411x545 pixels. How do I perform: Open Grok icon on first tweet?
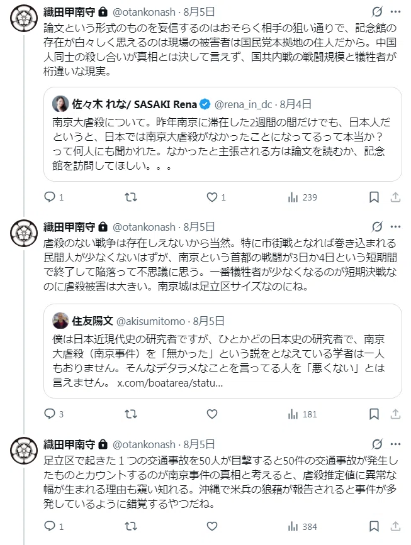[x=377, y=12]
